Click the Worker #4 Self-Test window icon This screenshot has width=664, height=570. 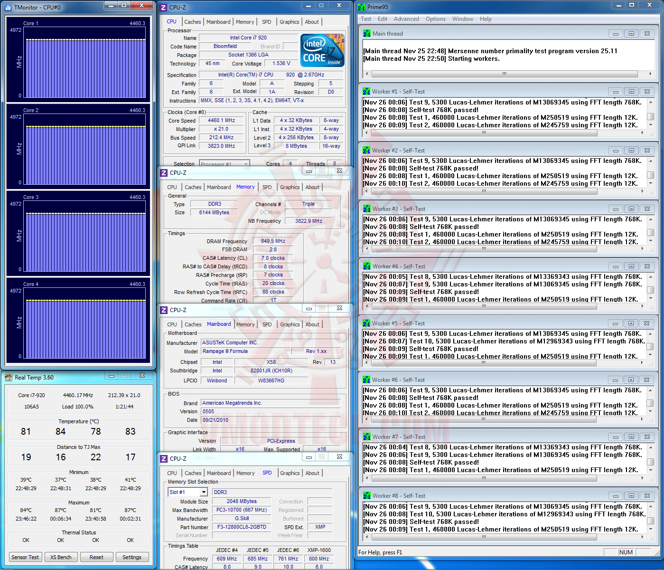(x=366, y=266)
